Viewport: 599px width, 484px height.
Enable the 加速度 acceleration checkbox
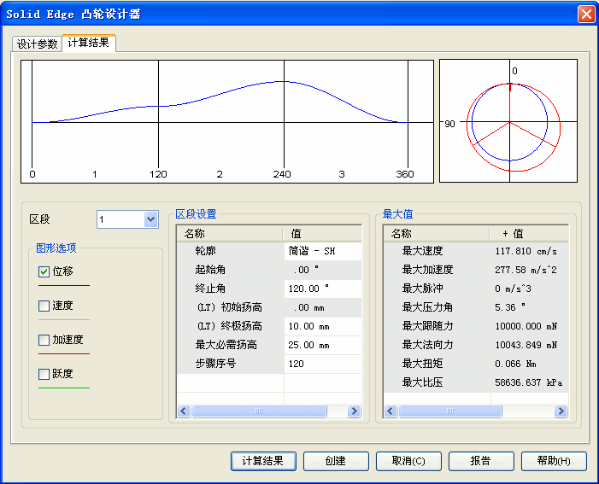44,340
